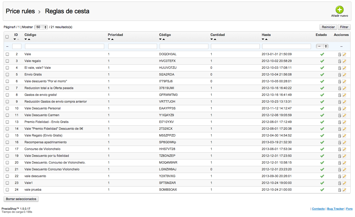Screen dimensions: 355x217
Task: Check the select-all checkbox in table header
Action: (x=7, y=37)
